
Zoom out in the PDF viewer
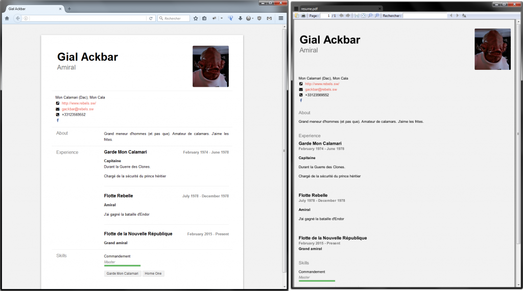(x=370, y=16)
